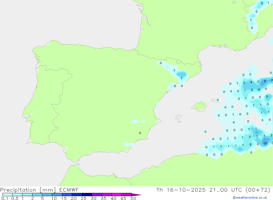Click the '3' precipitation value on the map
The image size is (273, 200).
[x=267, y=96]
